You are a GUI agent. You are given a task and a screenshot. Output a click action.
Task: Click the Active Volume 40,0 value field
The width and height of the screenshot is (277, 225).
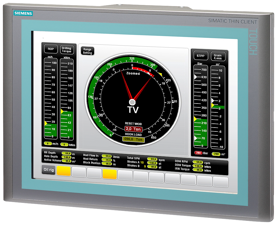(x=66, y=161)
